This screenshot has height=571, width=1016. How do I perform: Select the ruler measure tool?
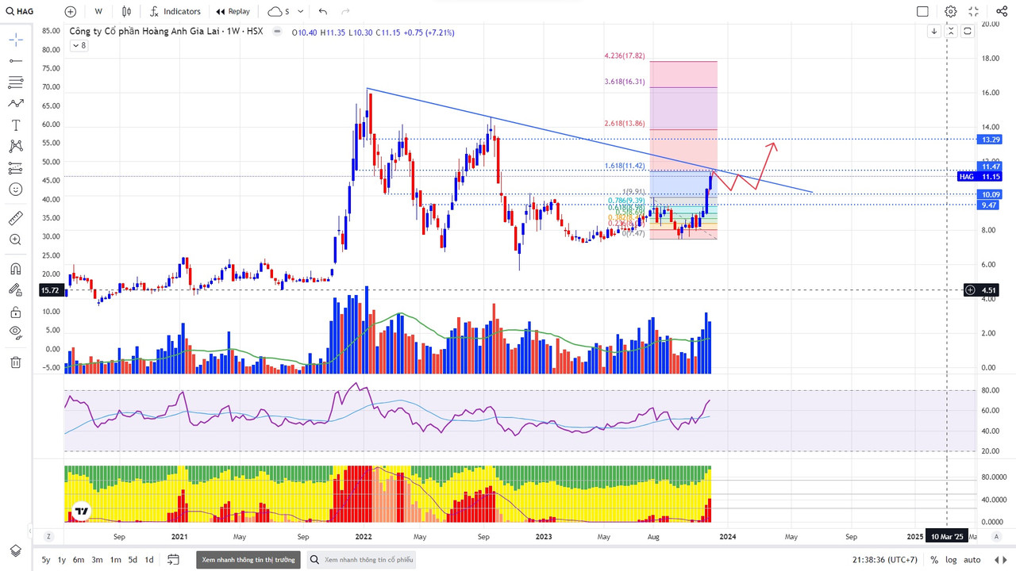15,218
